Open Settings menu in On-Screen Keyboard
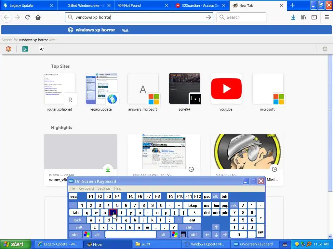333x249 pixels. [x=104, y=188]
